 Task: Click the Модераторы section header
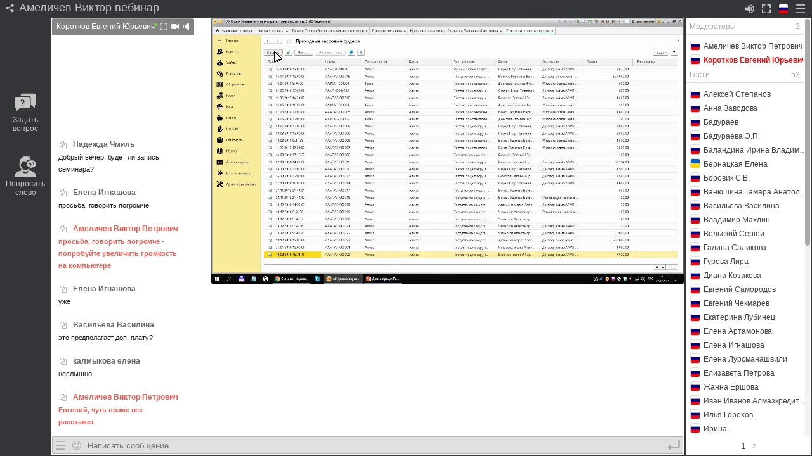point(745,27)
